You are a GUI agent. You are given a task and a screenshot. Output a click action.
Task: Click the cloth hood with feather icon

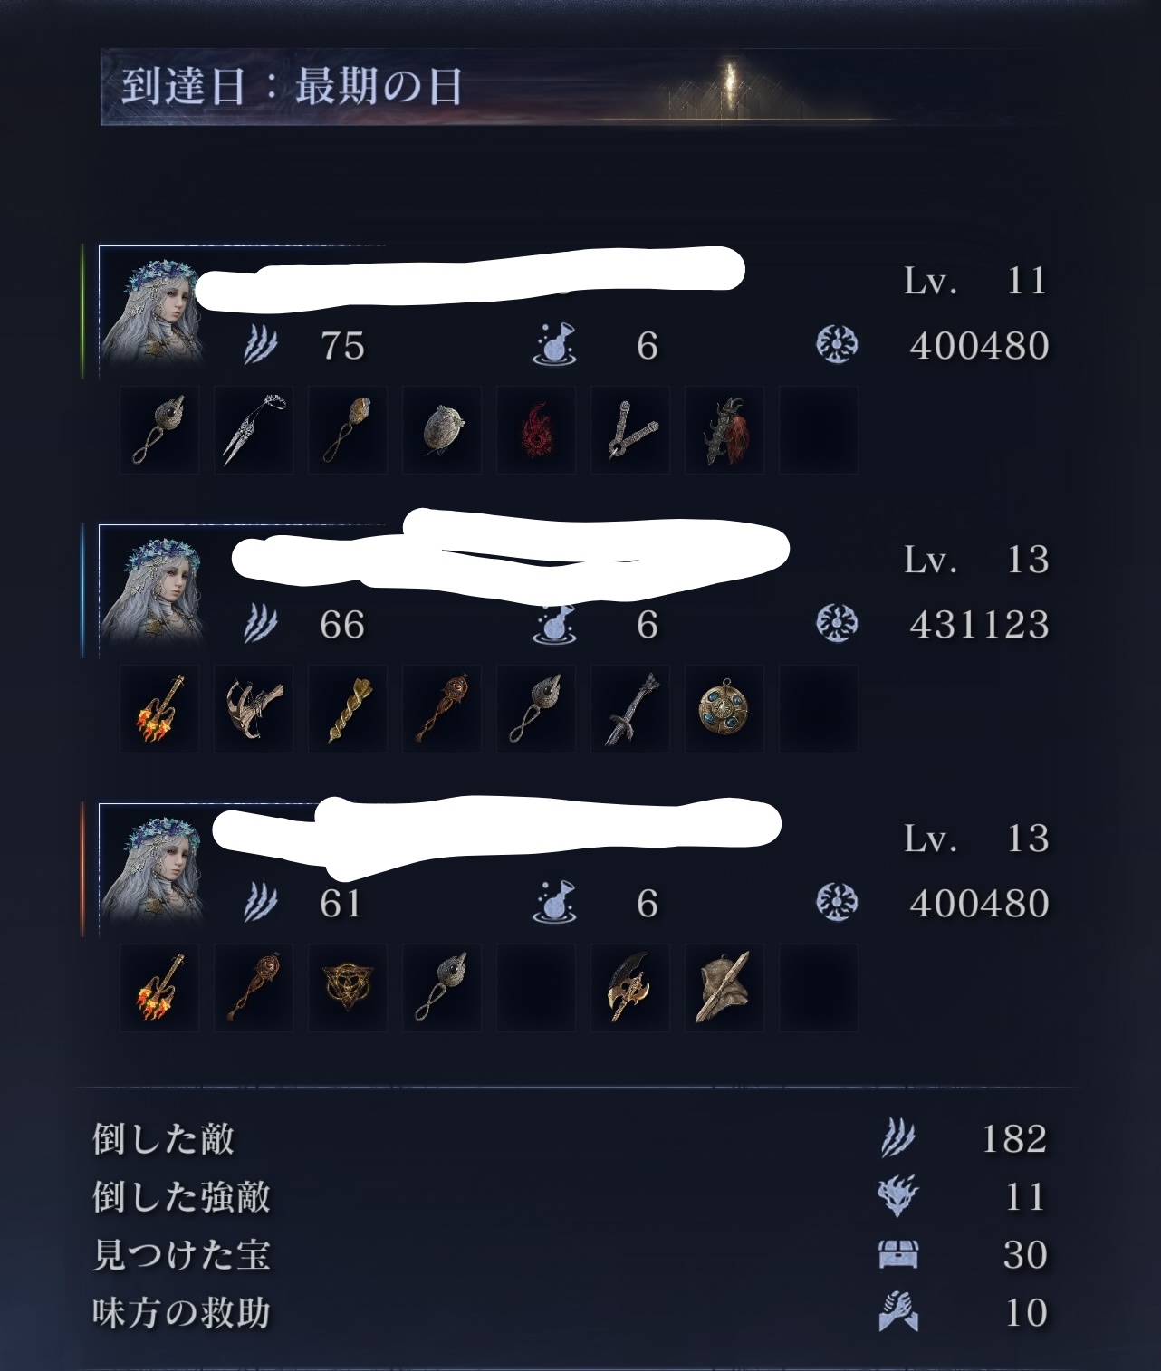(724, 988)
